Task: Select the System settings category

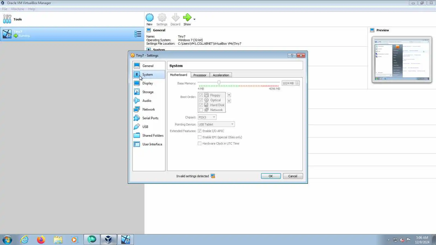Action: pyautogui.click(x=149, y=75)
